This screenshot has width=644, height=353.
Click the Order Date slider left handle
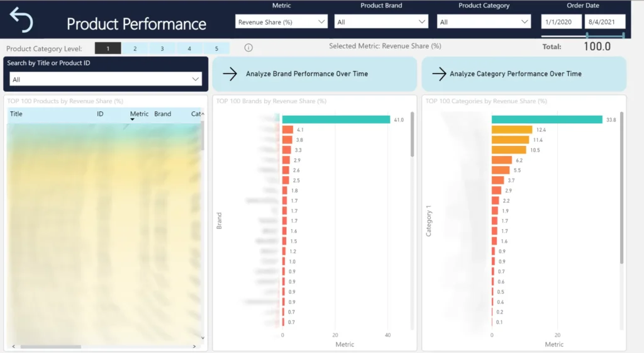tap(587, 36)
